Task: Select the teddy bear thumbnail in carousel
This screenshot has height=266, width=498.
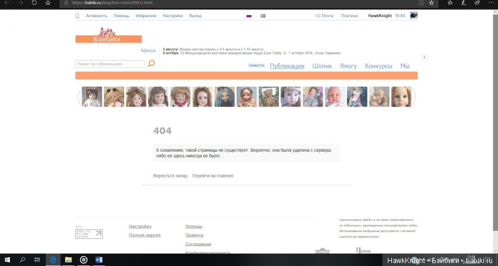Action: click(269, 97)
